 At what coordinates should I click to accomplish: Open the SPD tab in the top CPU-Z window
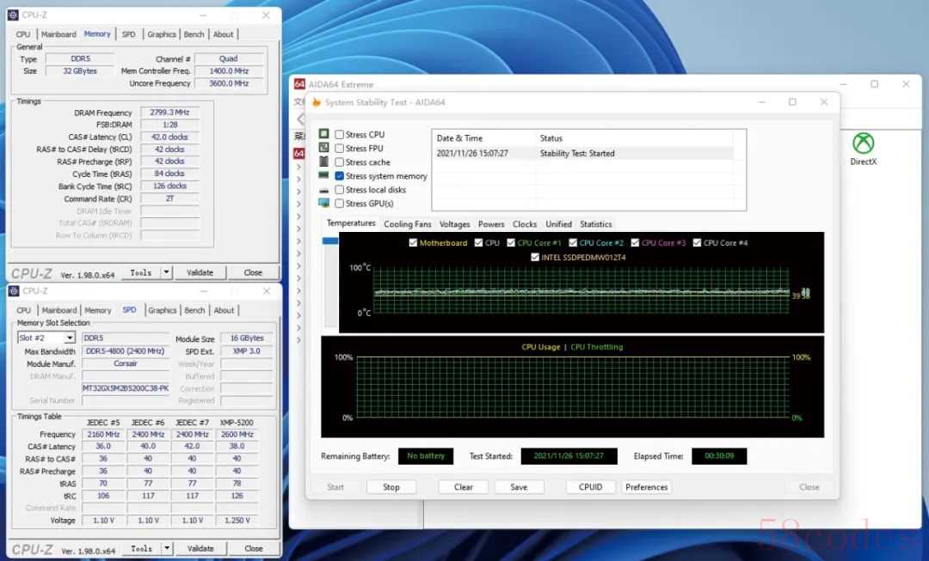coord(128,34)
